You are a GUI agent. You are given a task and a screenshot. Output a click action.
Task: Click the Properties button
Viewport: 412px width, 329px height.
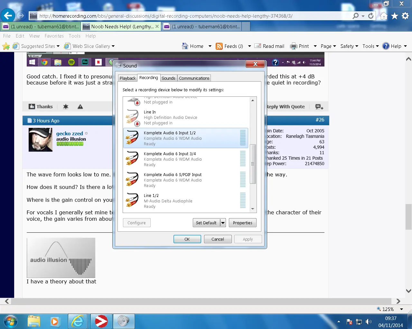pyautogui.click(x=243, y=223)
